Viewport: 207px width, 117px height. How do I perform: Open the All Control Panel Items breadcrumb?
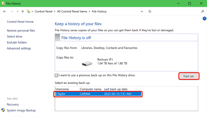coord(72,11)
